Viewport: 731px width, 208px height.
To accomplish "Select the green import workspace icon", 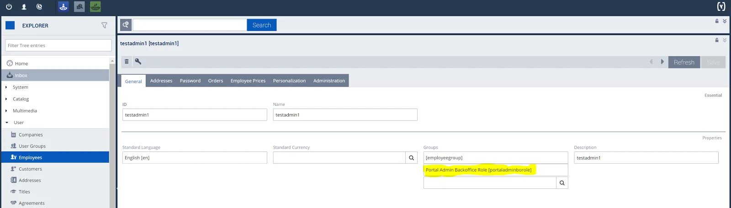I will pyautogui.click(x=95, y=7).
